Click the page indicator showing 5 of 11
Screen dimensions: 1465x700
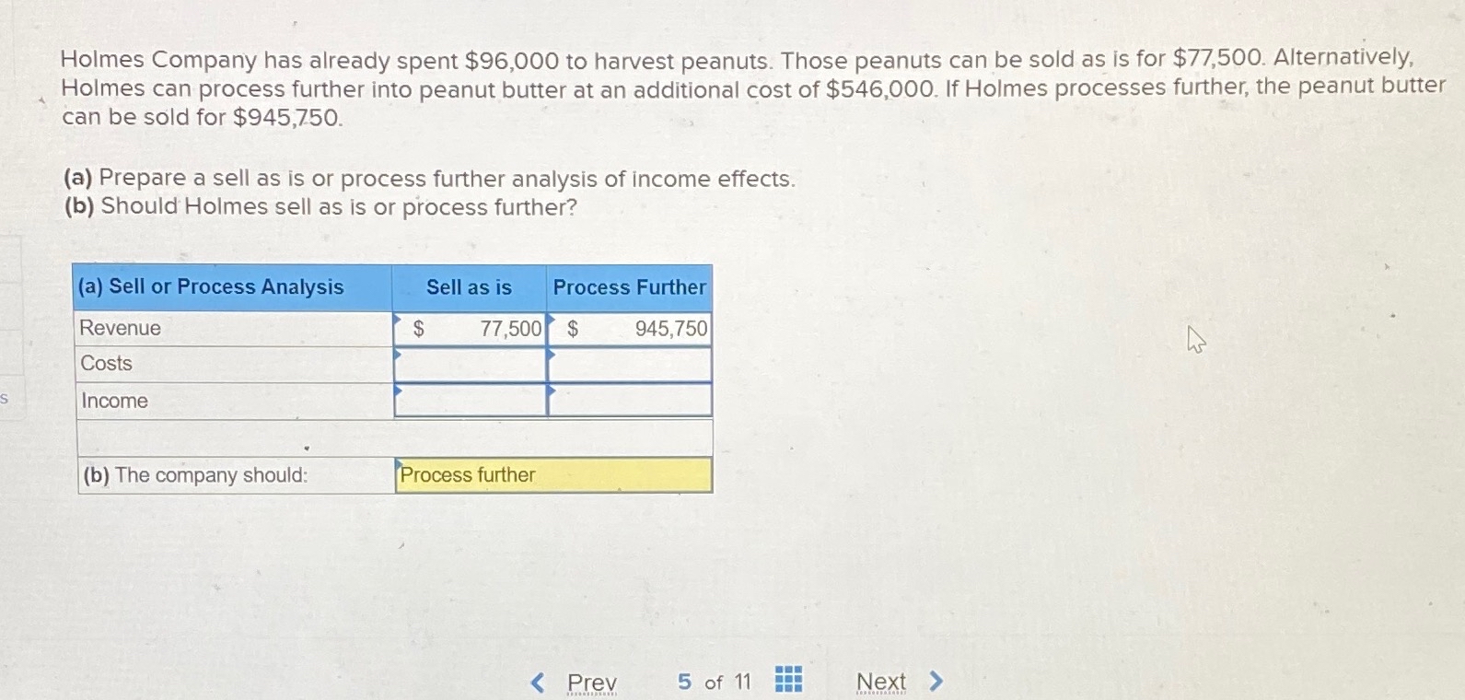pyautogui.click(x=715, y=682)
